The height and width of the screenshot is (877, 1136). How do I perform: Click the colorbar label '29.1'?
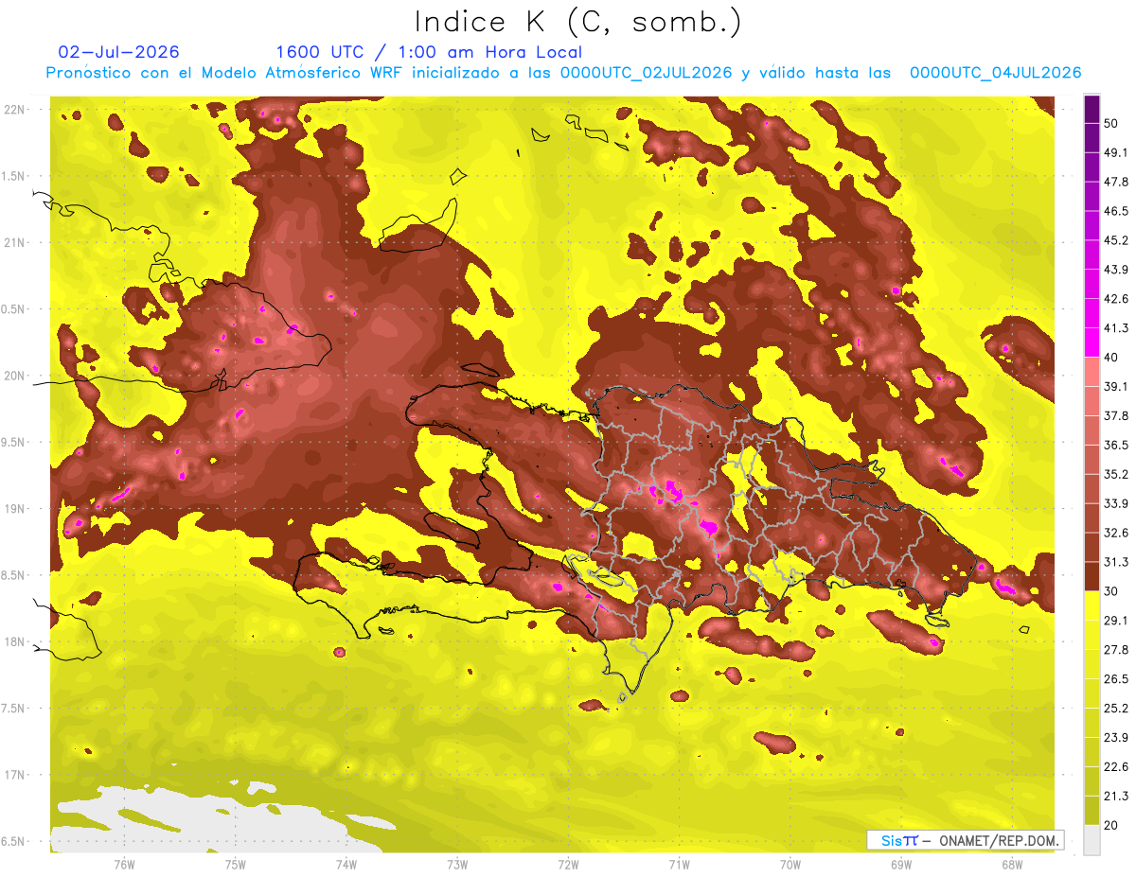1117,621
